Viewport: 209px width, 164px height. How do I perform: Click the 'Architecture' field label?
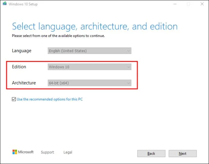[24, 83]
